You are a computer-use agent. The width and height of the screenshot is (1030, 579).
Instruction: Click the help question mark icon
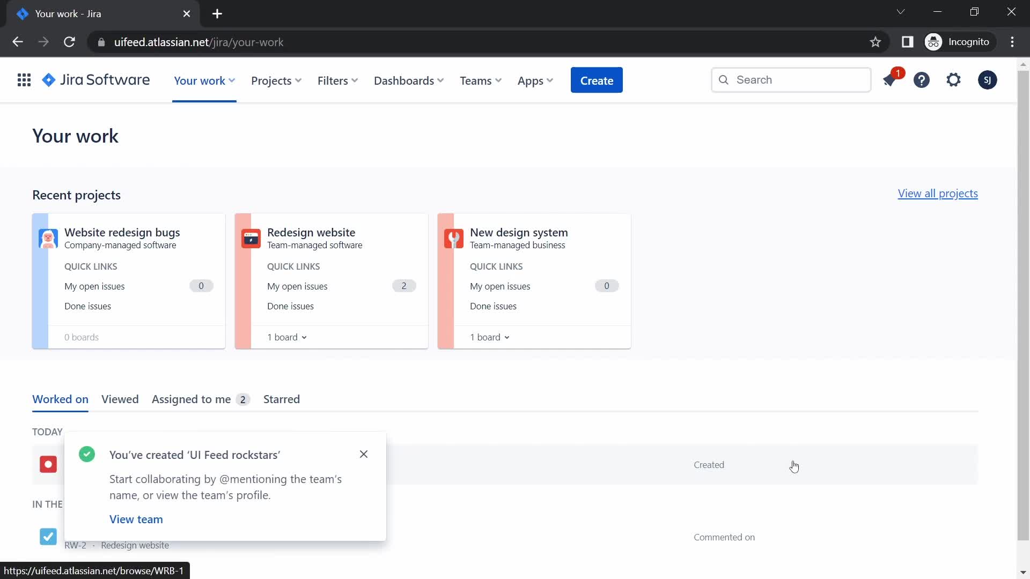[x=921, y=80]
